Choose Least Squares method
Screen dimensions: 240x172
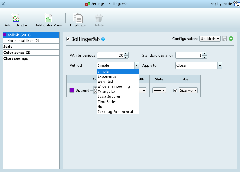coord(118,97)
